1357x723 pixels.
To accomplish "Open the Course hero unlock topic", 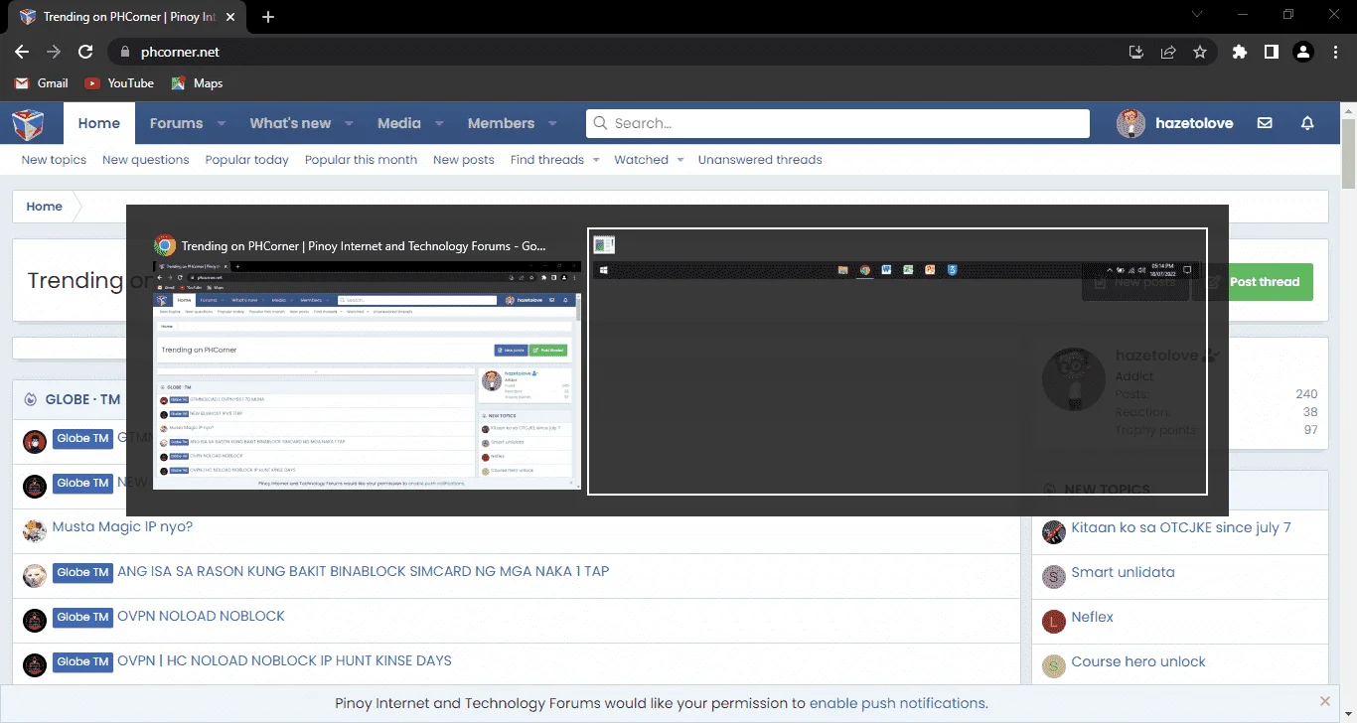I will (x=1138, y=661).
